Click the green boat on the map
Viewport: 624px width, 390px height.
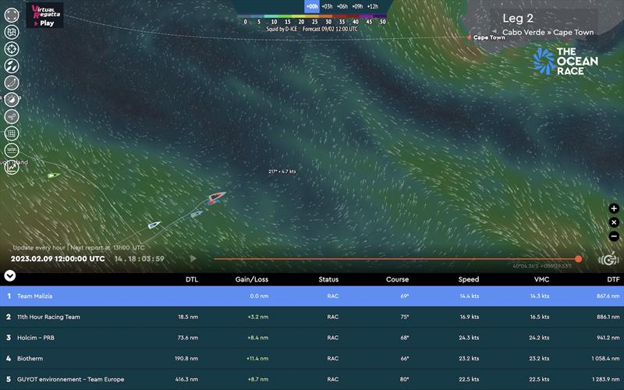point(53,175)
